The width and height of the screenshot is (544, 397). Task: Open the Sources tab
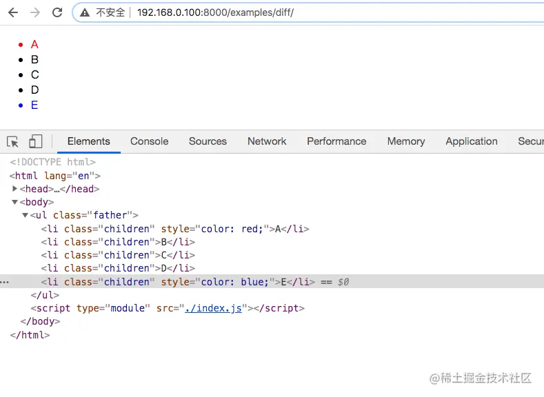point(208,141)
